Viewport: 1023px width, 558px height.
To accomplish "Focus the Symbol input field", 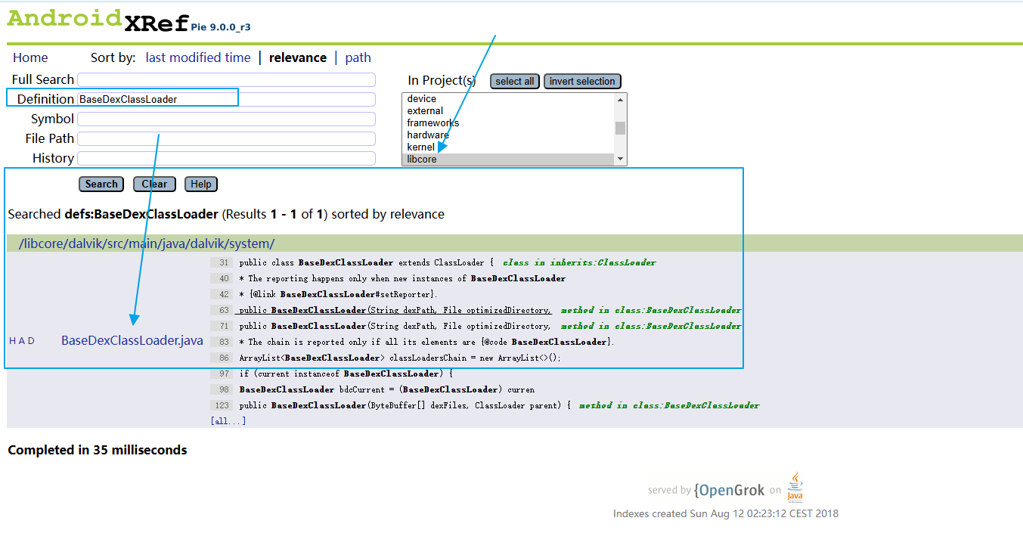I will pos(227,119).
